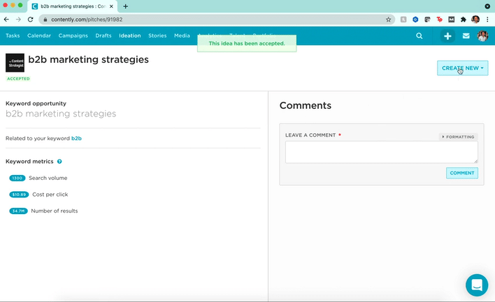Open the messages envelope icon

pyautogui.click(x=466, y=36)
